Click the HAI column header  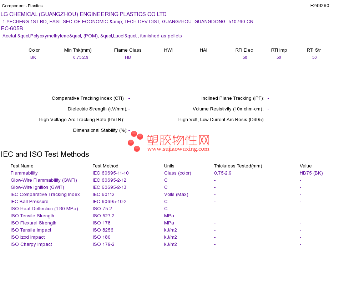[203, 50]
